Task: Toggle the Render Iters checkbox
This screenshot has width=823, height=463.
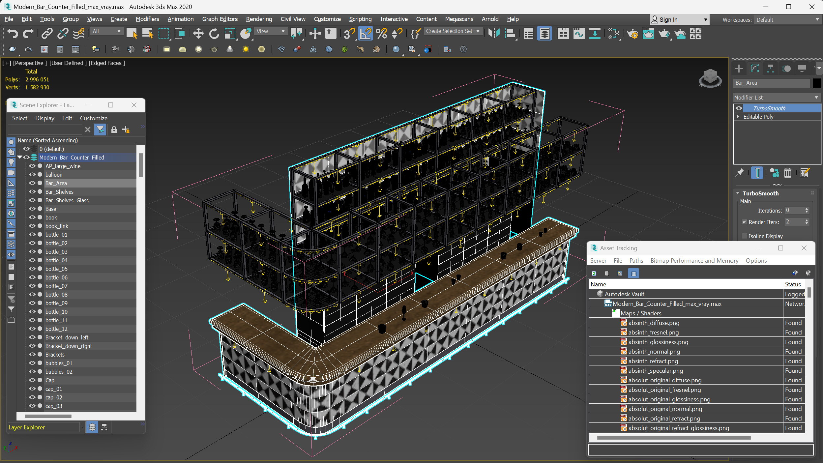Action: tap(744, 222)
